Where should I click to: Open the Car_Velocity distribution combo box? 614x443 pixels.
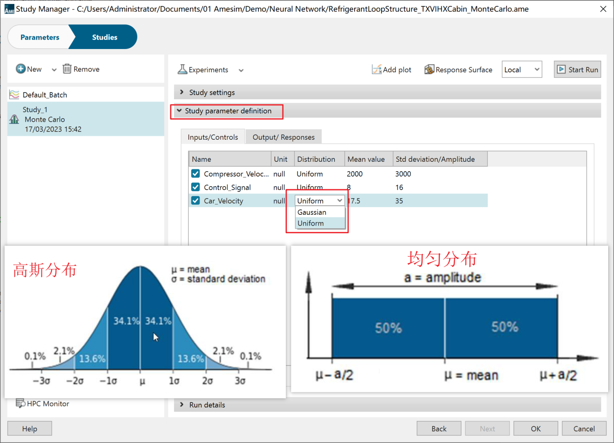pyautogui.click(x=320, y=200)
